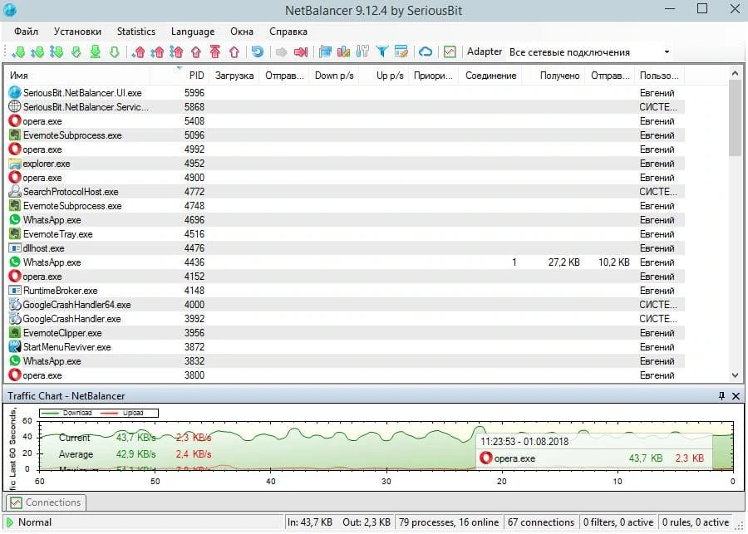Sort by the Загрузка column header

234,76
